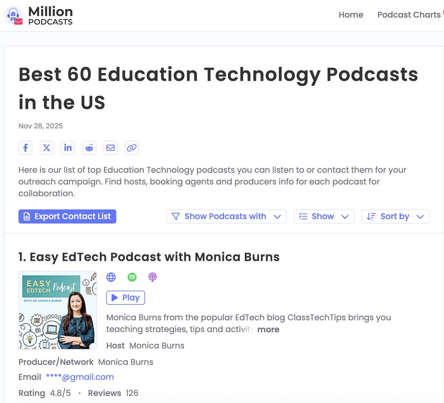Click the Easy EdTech Podcast cover art
The image size is (444, 403).
coord(58,310)
